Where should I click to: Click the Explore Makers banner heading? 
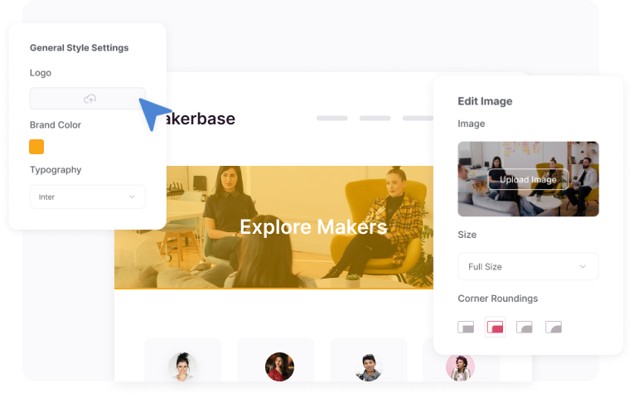click(x=313, y=227)
